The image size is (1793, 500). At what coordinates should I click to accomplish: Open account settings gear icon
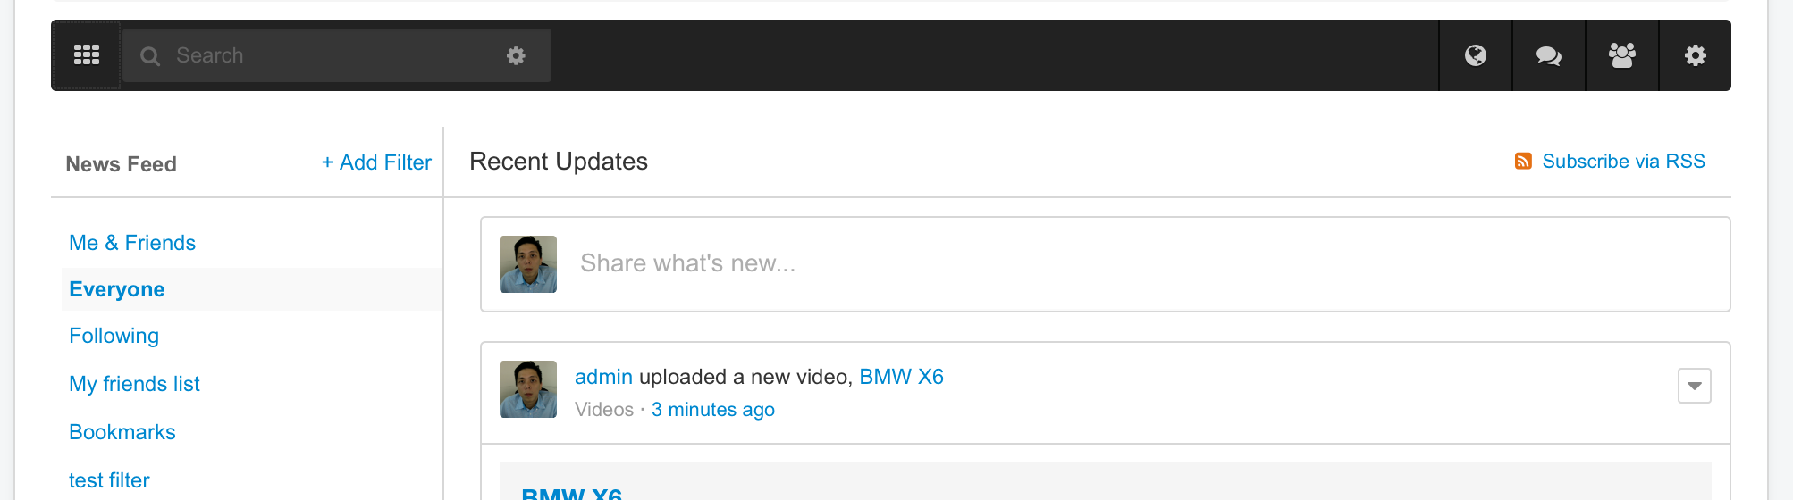coord(1696,56)
